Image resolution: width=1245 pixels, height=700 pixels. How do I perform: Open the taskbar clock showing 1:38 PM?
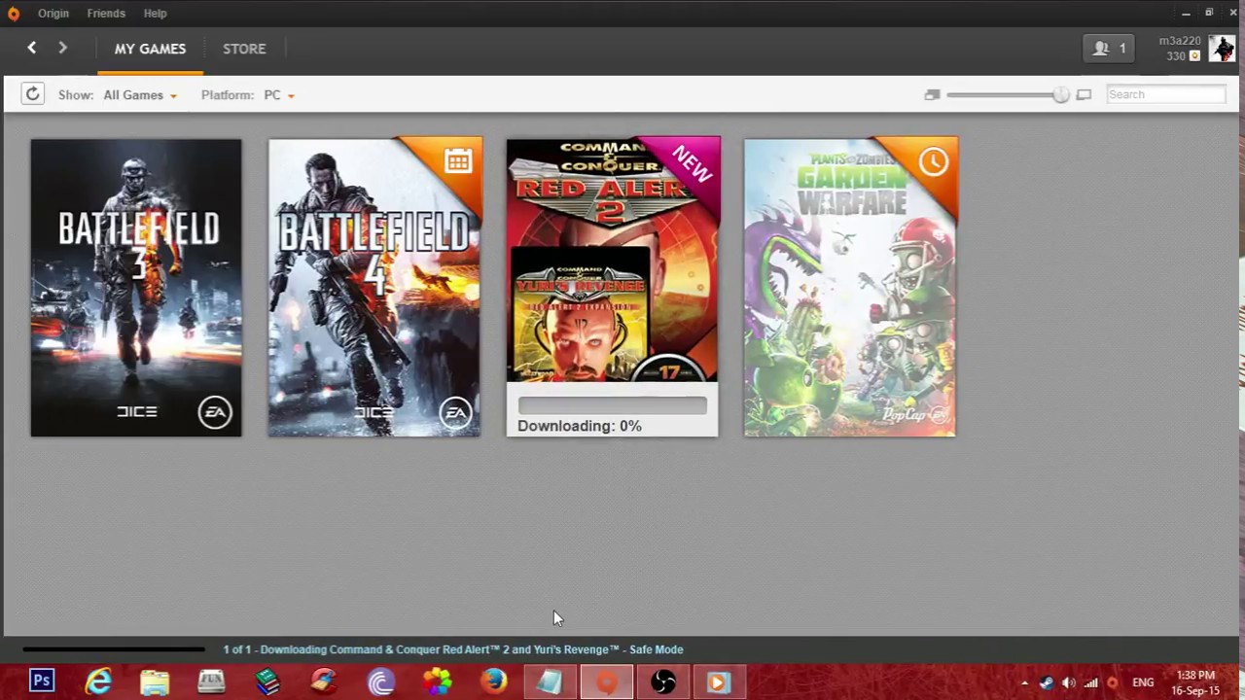[1195, 682]
